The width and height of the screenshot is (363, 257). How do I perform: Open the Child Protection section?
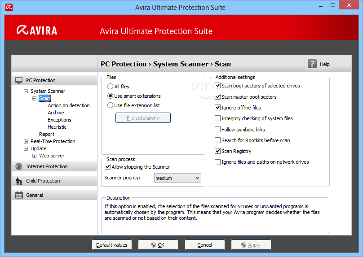coord(54,181)
